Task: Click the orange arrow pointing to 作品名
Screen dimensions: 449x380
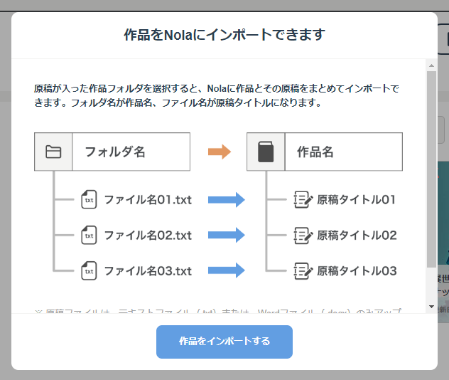Action: pyautogui.click(x=220, y=152)
